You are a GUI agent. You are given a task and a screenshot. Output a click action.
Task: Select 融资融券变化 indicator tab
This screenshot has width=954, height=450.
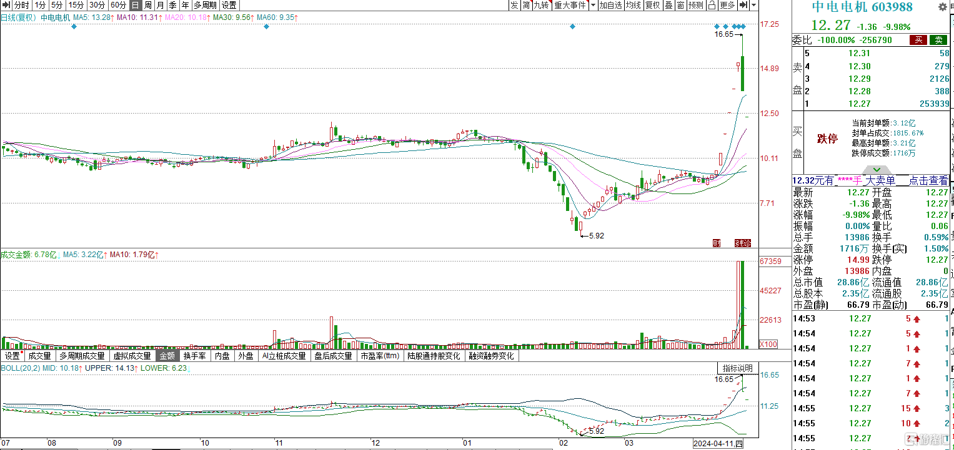[x=491, y=356]
